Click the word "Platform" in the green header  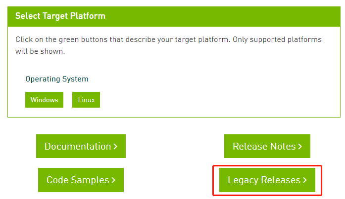pyautogui.click(x=89, y=16)
